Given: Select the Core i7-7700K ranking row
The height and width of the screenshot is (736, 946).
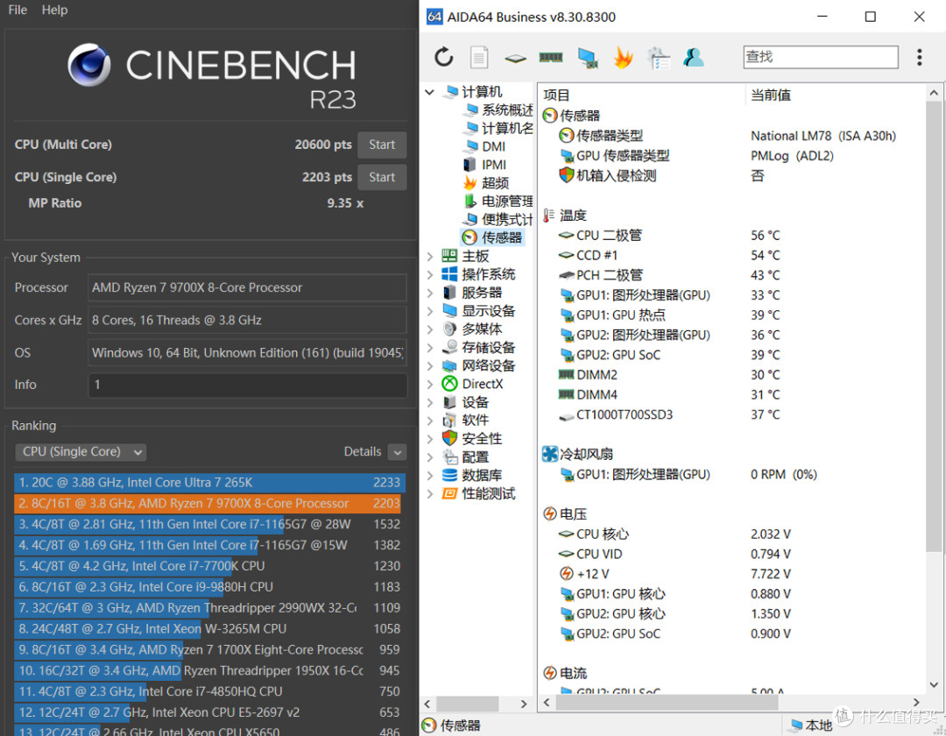Looking at the screenshot, I should (x=209, y=566).
